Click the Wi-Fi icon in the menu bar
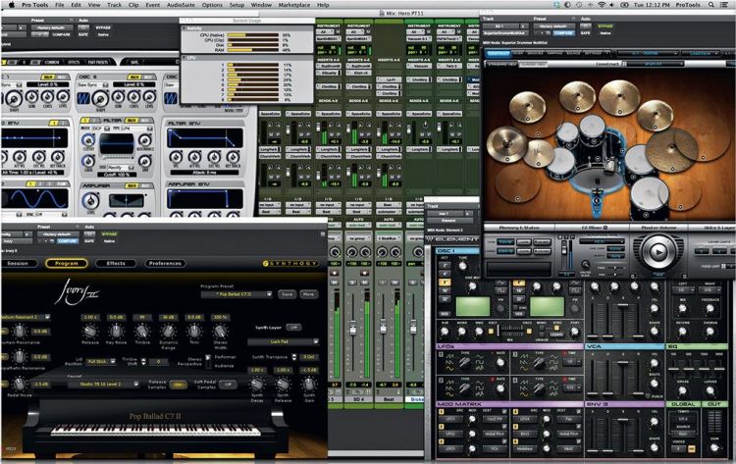Viewport: 736px width, 464px height. click(x=599, y=5)
